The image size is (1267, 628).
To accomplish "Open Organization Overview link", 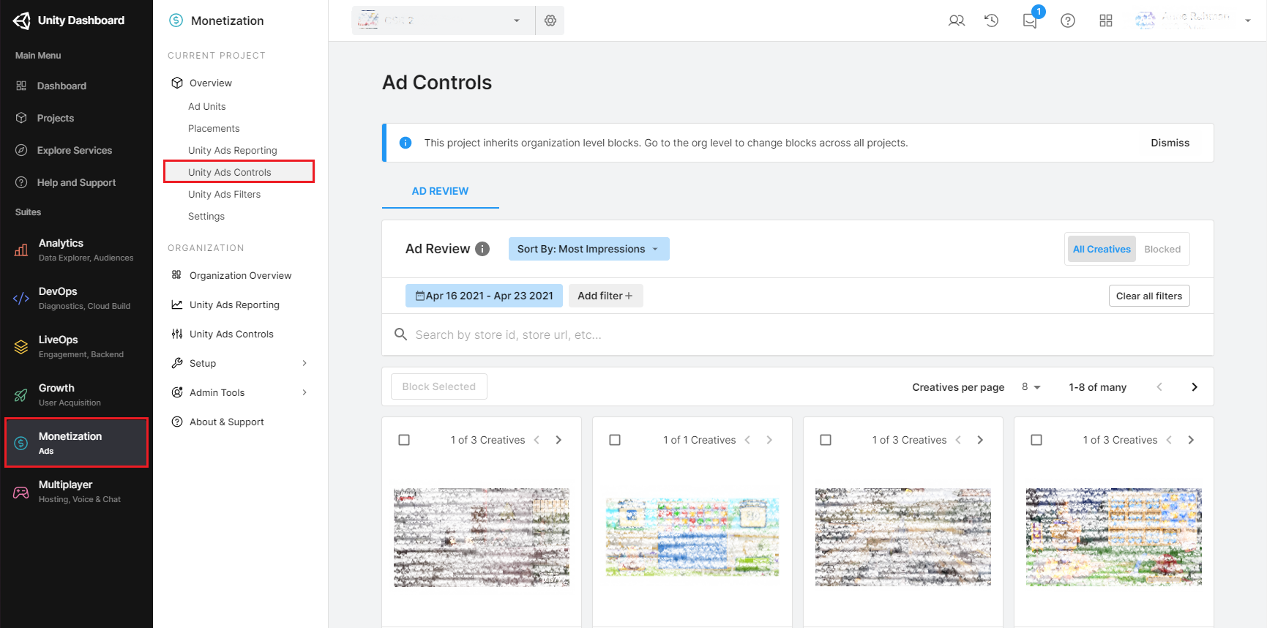I will pos(240,275).
